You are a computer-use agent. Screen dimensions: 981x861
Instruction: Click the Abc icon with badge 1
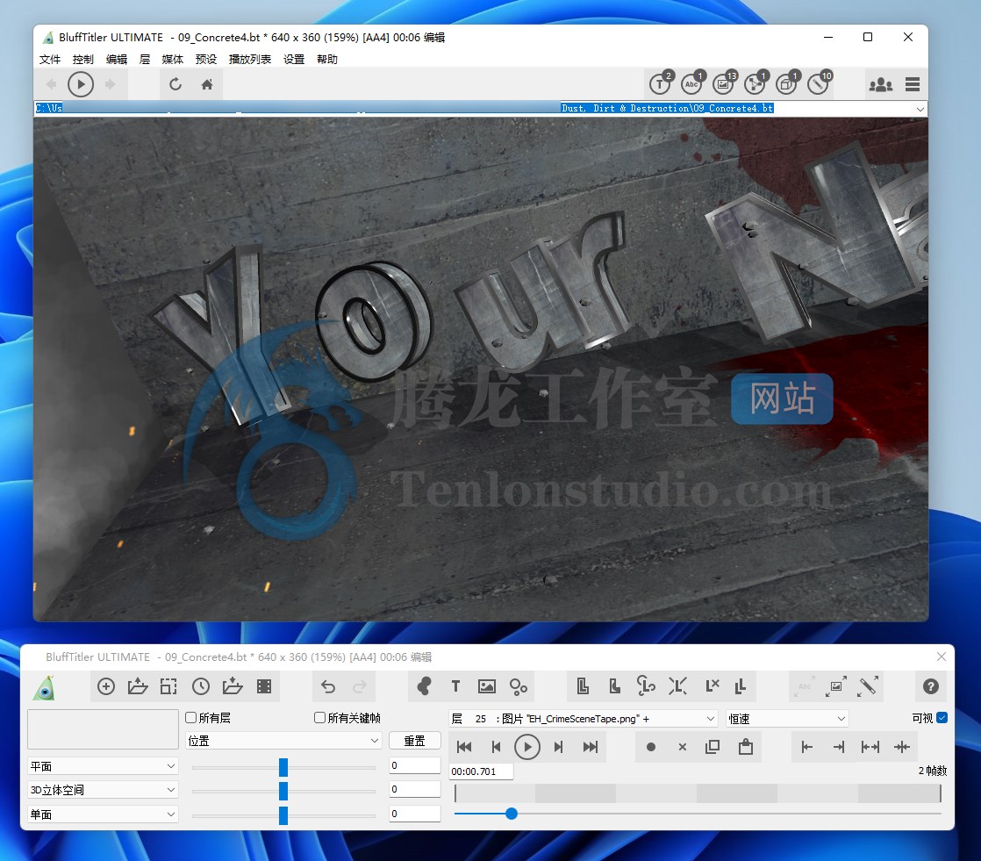[x=692, y=83]
